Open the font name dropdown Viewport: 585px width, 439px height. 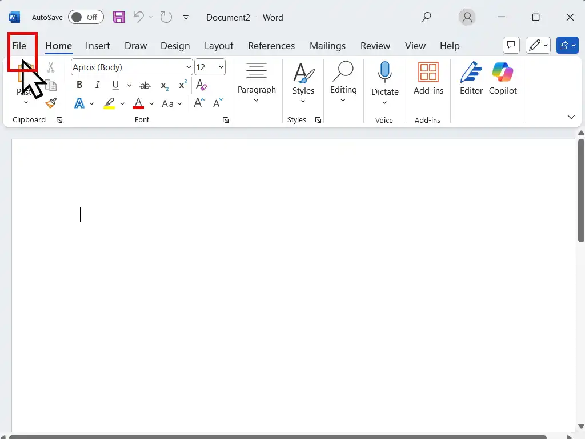click(x=189, y=67)
